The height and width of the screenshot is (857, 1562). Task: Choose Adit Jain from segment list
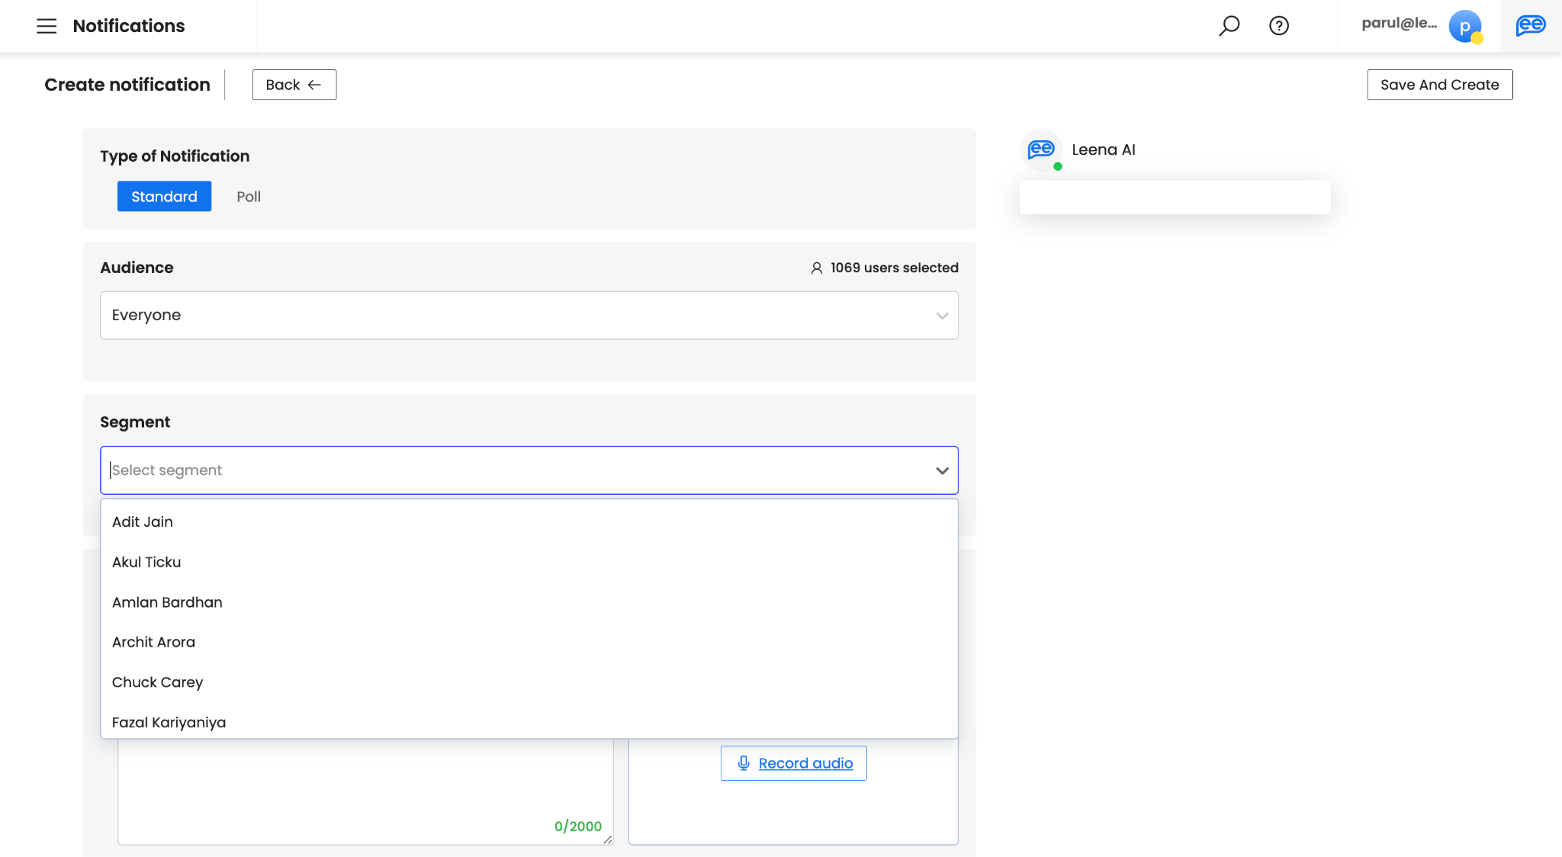click(143, 522)
